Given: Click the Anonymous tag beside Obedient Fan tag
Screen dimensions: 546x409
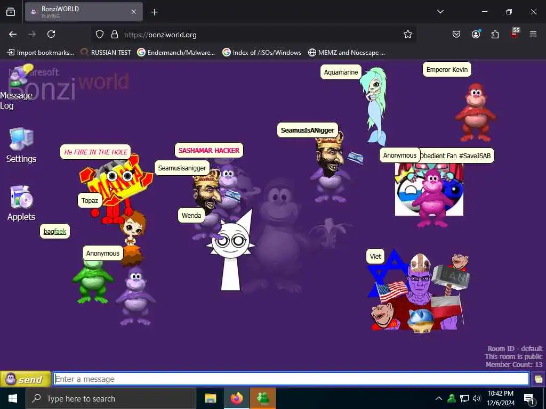Looking at the screenshot, I should pos(400,155).
